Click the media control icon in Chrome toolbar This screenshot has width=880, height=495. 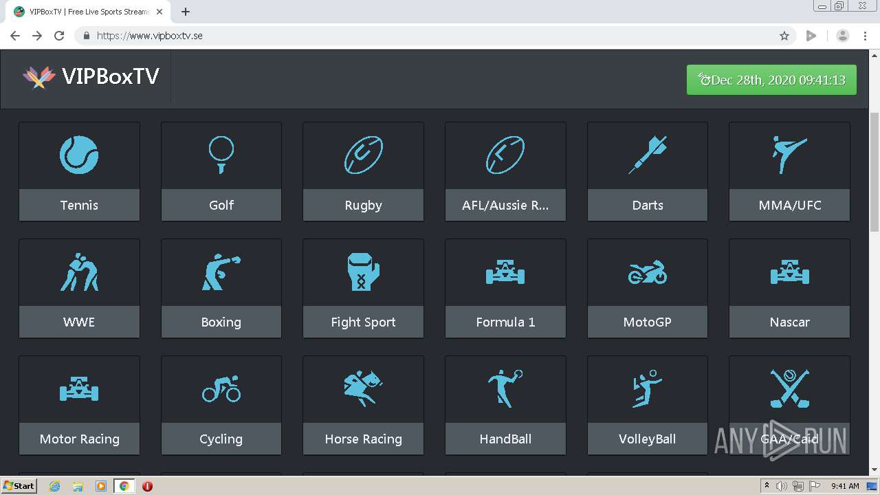tap(811, 36)
